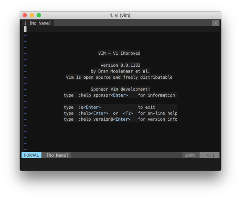The height and width of the screenshot is (199, 241).
Task: Click the 'for on-line help' text
Action: coord(158,113)
